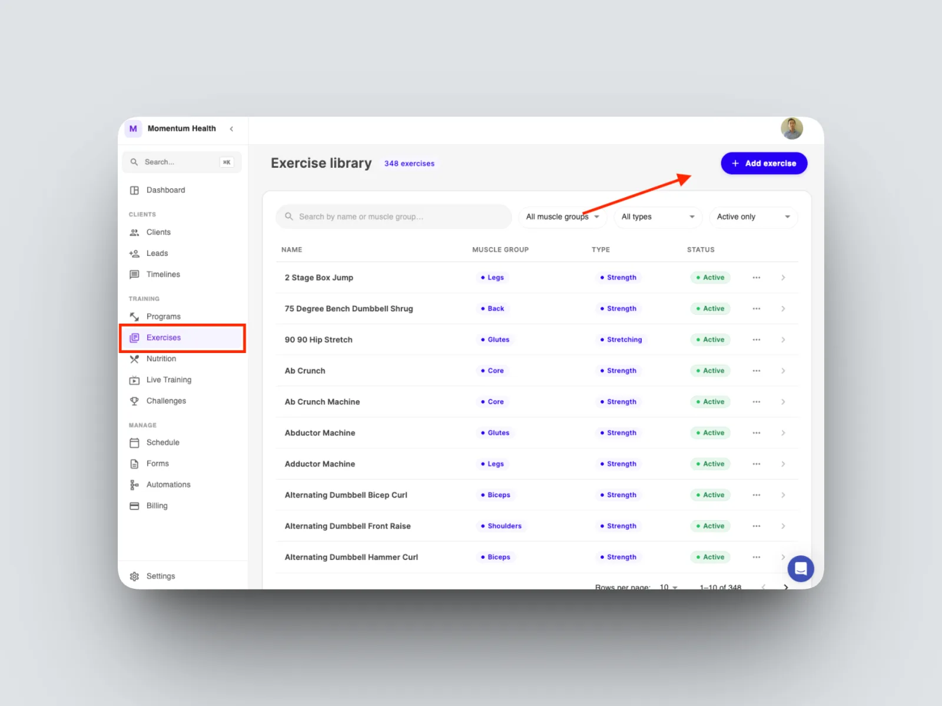Select the Leads add-person icon

coord(134,254)
